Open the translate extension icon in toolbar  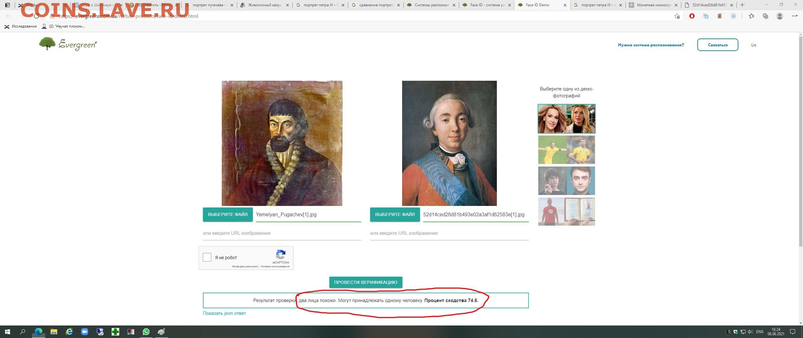[706, 16]
